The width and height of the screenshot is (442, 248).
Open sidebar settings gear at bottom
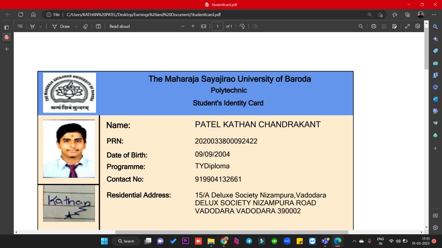pos(435,227)
